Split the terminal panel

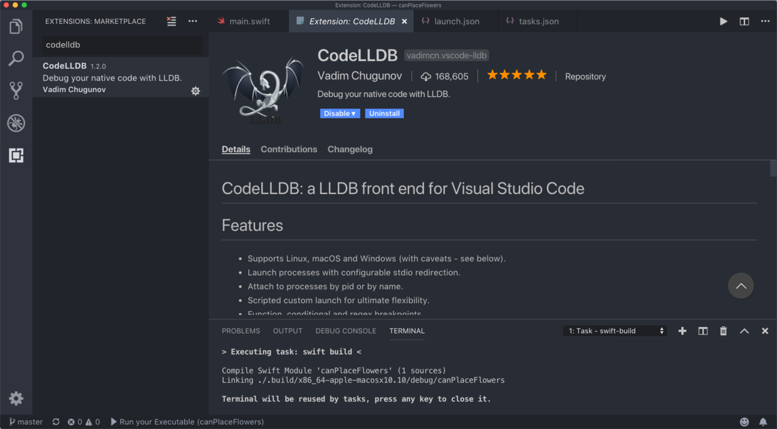click(x=703, y=331)
